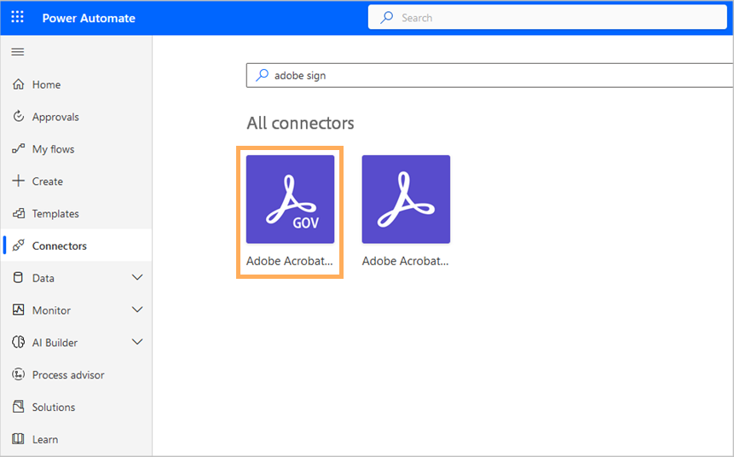
Task: Browse Templates from the sidebar
Action: tap(77, 213)
